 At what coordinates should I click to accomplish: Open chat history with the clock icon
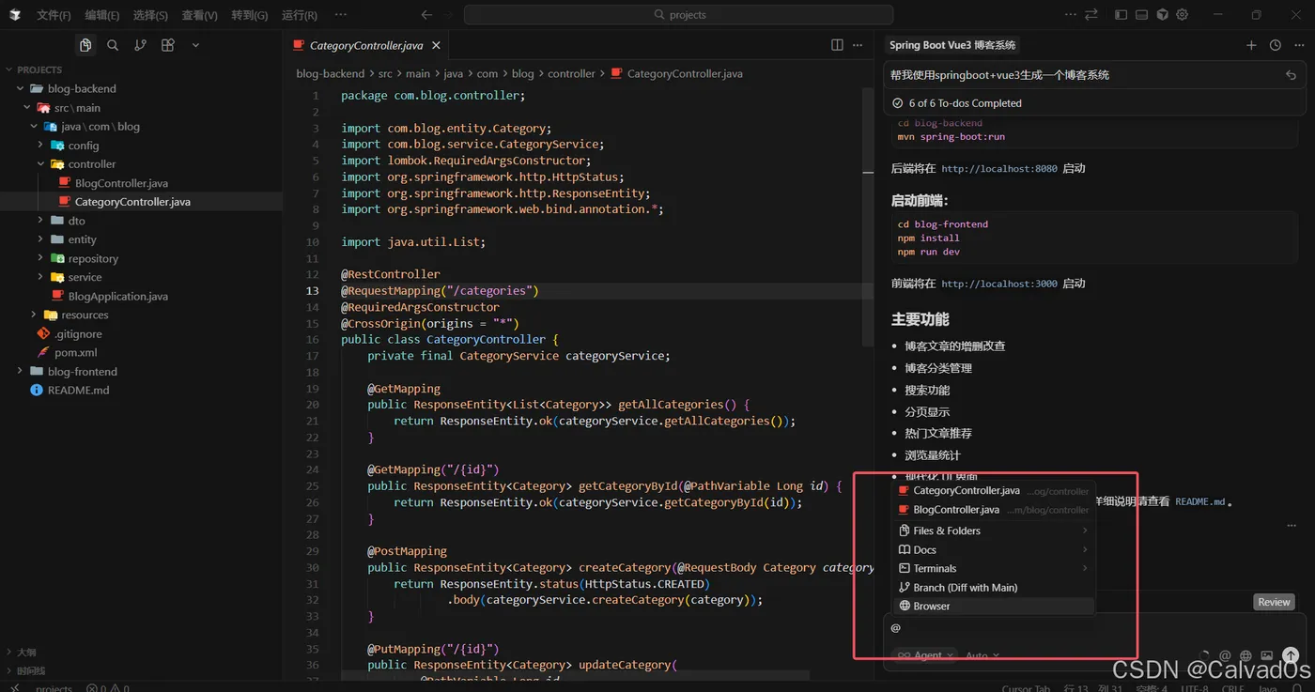click(x=1275, y=45)
